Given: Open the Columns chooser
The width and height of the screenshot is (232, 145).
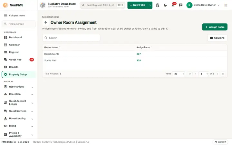Looking at the screenshot, I should pyautogui.click(x=217, y=38).
